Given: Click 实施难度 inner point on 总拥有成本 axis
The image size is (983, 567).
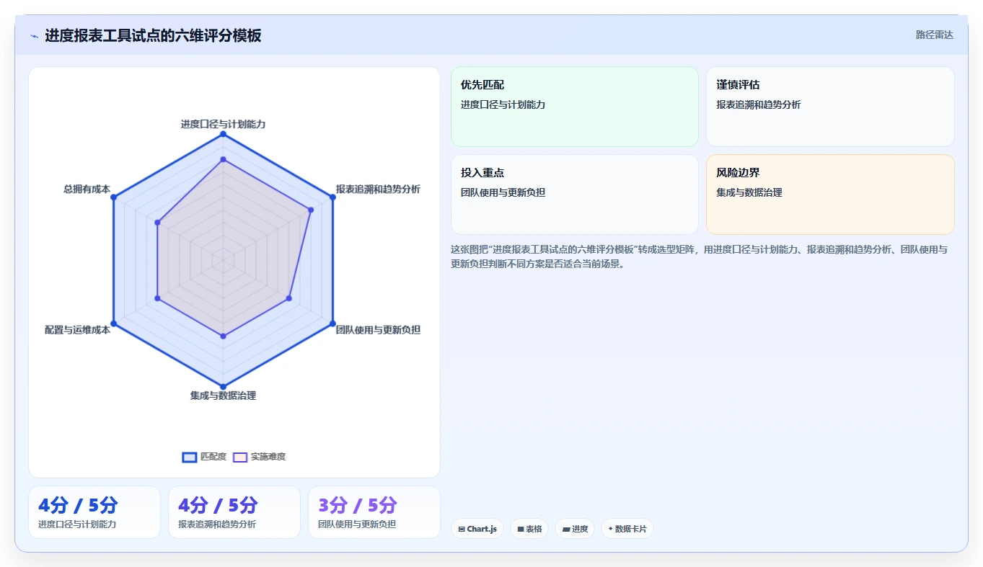Looking at the screenshot, I should click(x=157, y=223).
